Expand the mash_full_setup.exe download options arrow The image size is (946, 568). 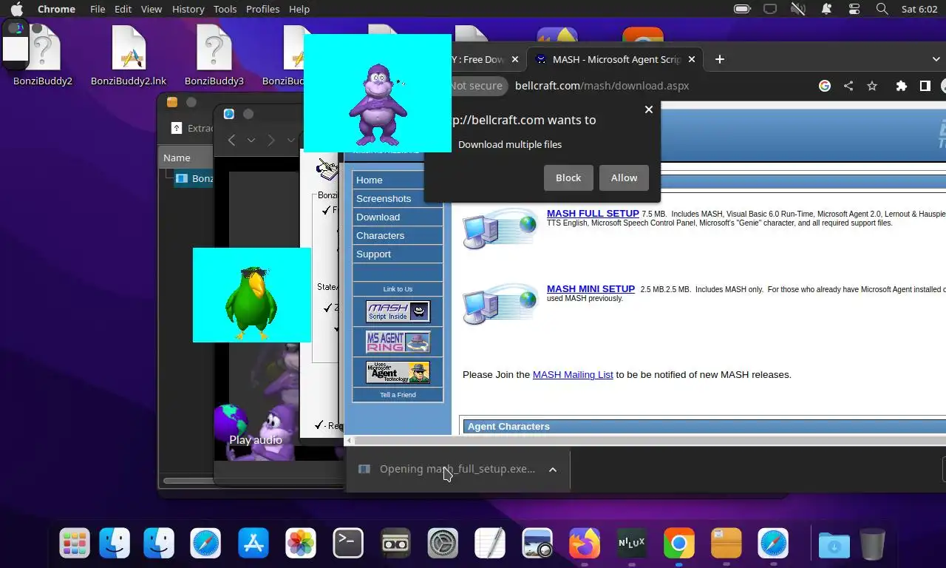click(x=552, y=469)
